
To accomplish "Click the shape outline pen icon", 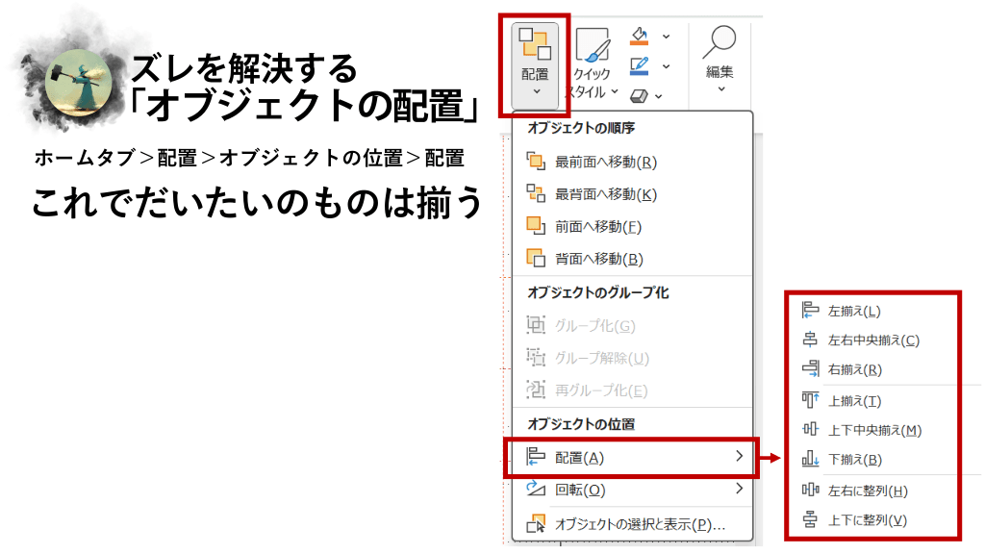I will [639, 66].
